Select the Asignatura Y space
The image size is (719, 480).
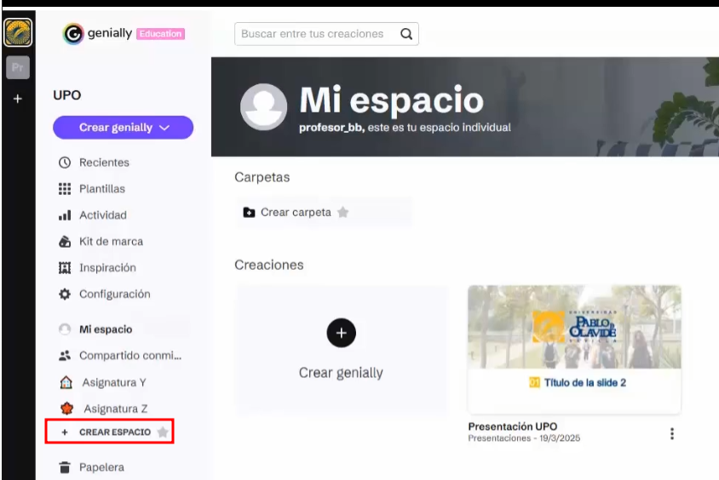tap(113, 383)
